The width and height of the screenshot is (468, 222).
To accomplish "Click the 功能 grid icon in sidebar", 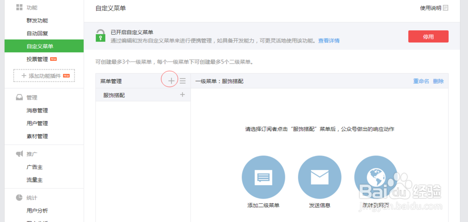I will [x=19, y=7].
